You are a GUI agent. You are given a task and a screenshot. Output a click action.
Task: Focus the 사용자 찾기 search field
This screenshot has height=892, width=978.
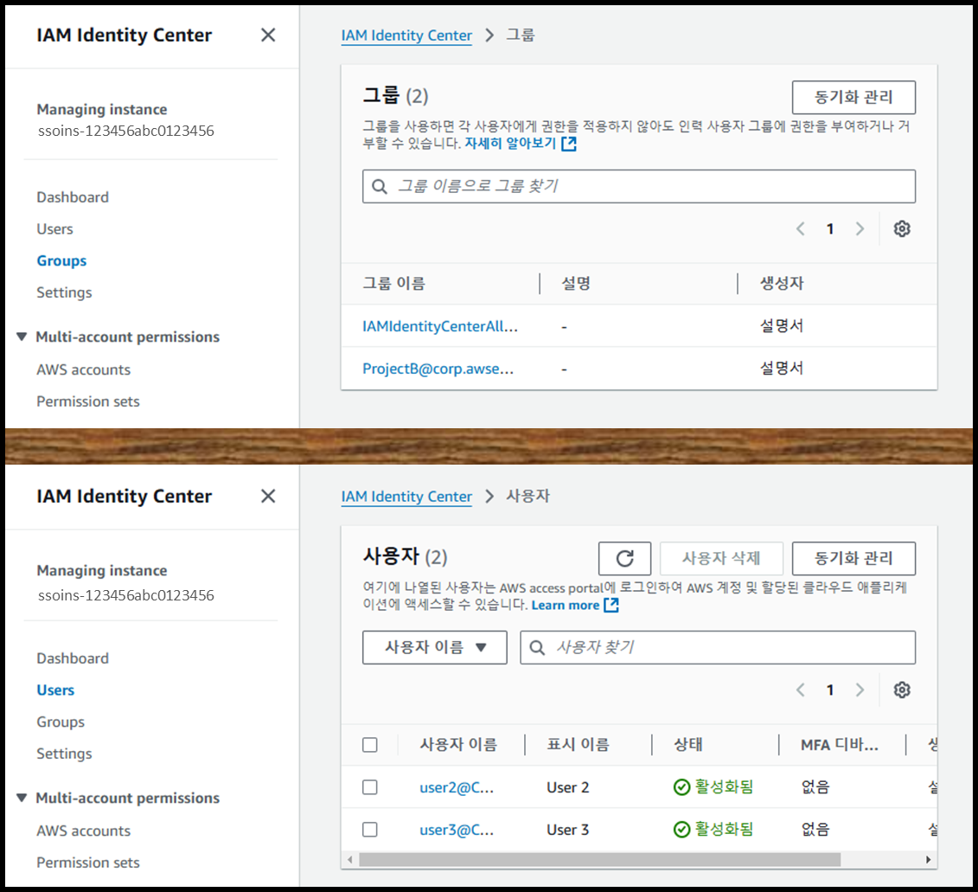click(718, 647)
